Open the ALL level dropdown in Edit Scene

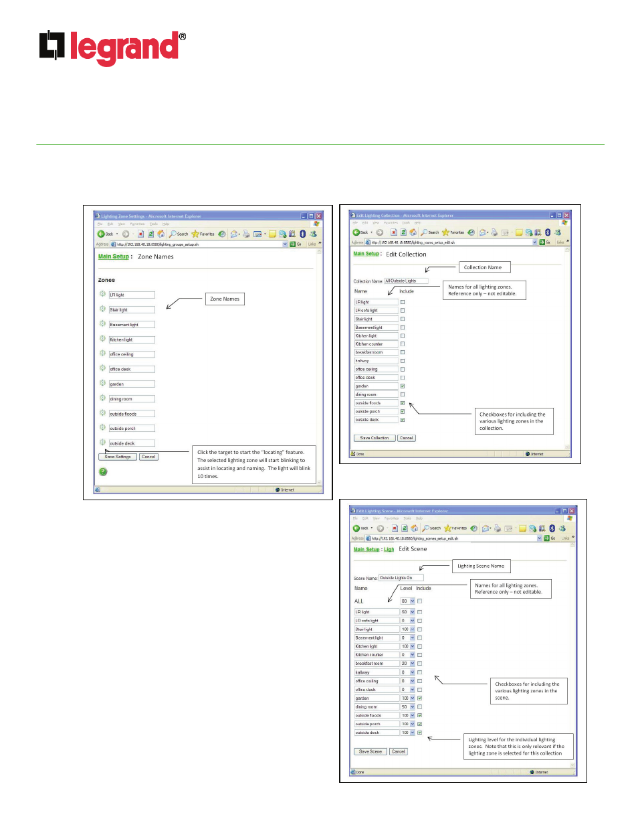[413, 601]
